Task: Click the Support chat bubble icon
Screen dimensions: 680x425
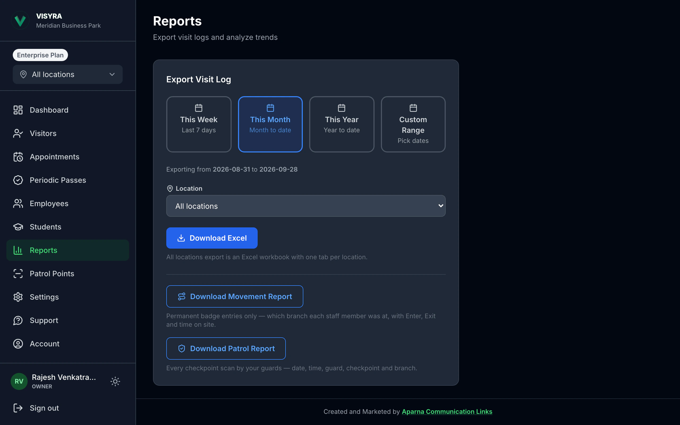Action: (x=18, y=320)
